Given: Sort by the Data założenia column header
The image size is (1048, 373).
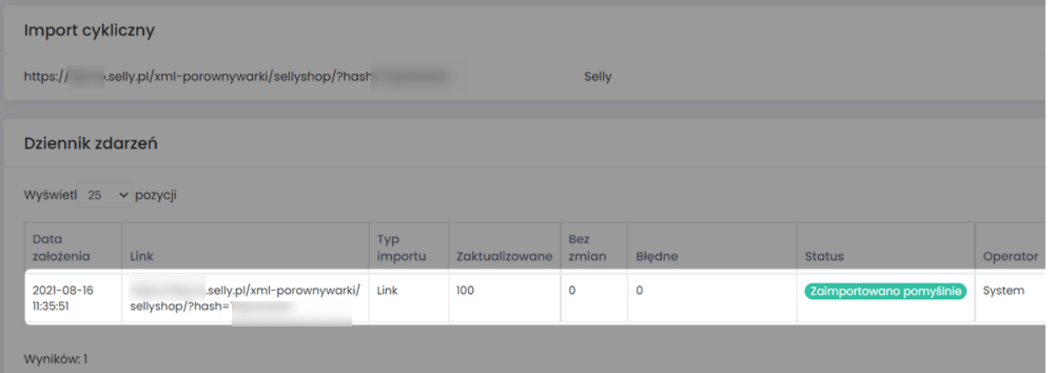Looking at the screenshot, I should point(61,248).
